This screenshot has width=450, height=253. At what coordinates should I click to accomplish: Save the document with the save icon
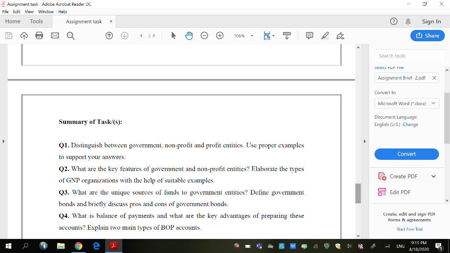point(8,36)
